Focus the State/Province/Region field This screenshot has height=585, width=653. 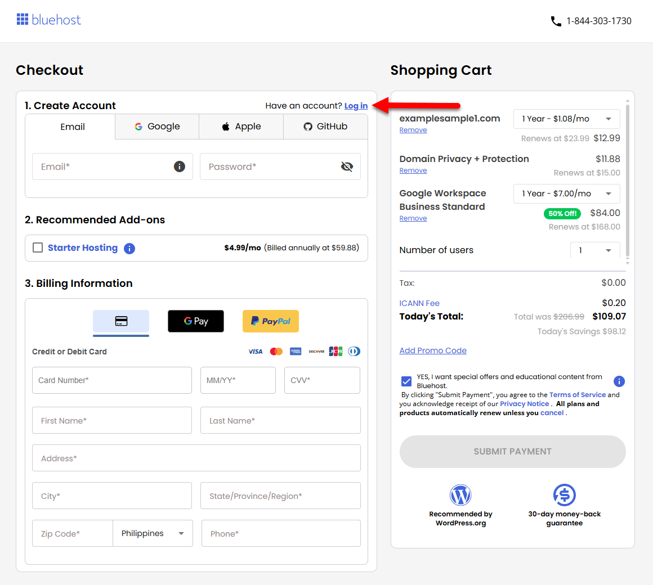[281, 496]
